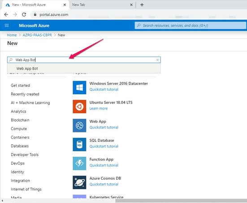Select the Analytics category
247x203 pixels.
click(18, 111)
